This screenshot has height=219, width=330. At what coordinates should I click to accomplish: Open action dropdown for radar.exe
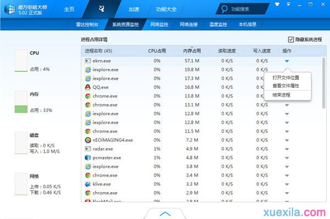(287, 149)
